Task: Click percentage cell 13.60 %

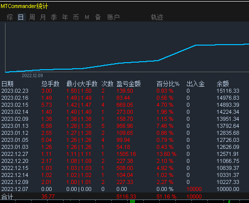Action: tap(166, 154)
